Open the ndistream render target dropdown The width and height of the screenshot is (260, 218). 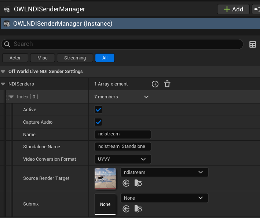(x=164, y=172)
